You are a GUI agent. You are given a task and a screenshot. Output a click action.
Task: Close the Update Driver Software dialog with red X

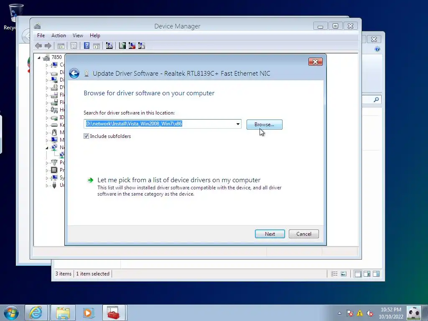[316, 62]
